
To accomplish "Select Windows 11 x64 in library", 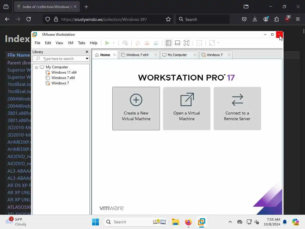I will pos(64,72).
